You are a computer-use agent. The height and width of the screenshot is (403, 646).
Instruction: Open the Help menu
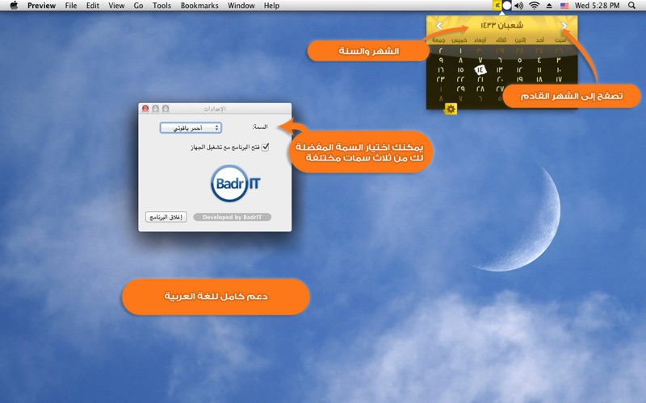click(271, 6)
